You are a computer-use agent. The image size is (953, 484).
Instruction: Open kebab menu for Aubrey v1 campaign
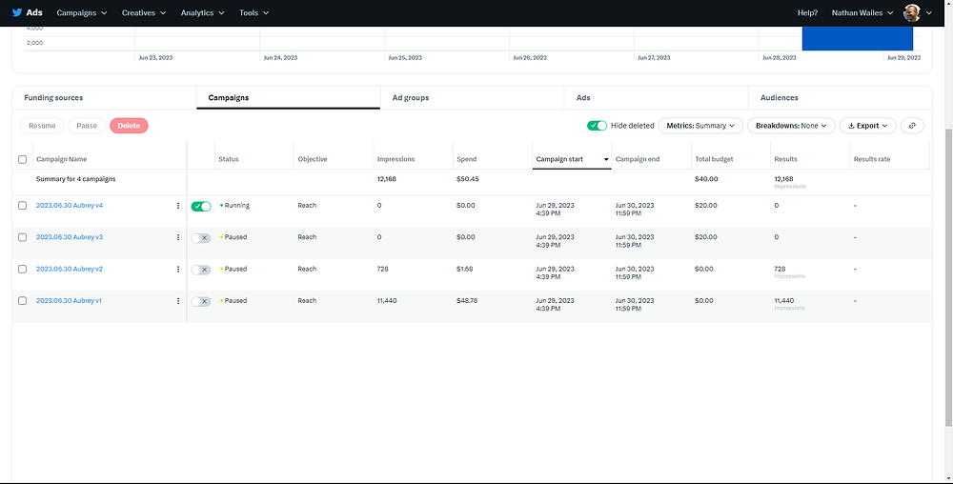[178, 301]
